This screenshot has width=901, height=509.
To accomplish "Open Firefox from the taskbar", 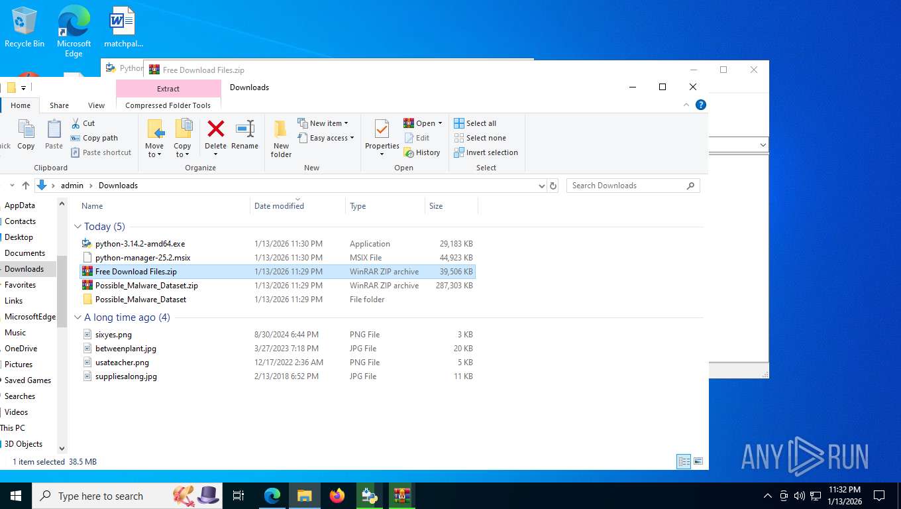I will pos(337,496).
